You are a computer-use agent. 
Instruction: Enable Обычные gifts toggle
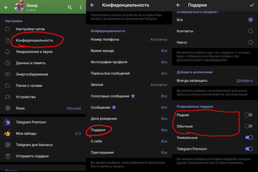248,126
